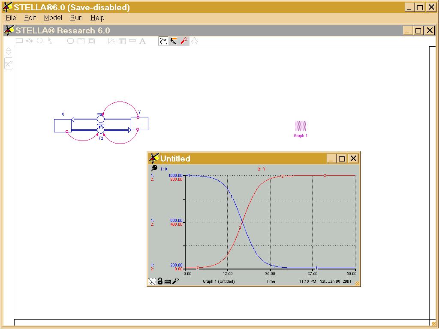This screenshot has height=329, width=439.
Task: Select the Ghost tool
Action: [x=194, y=41]
